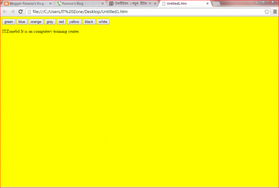This screenshot has width=279, height=188.
Task: Click the page icon in address bar
Action: coord(29,12)
